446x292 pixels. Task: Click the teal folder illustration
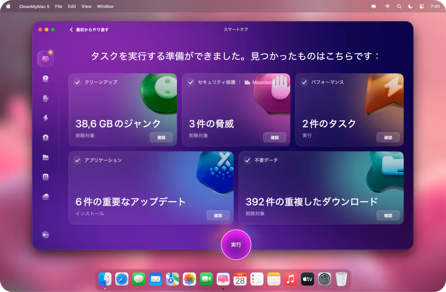click(385, 172)
